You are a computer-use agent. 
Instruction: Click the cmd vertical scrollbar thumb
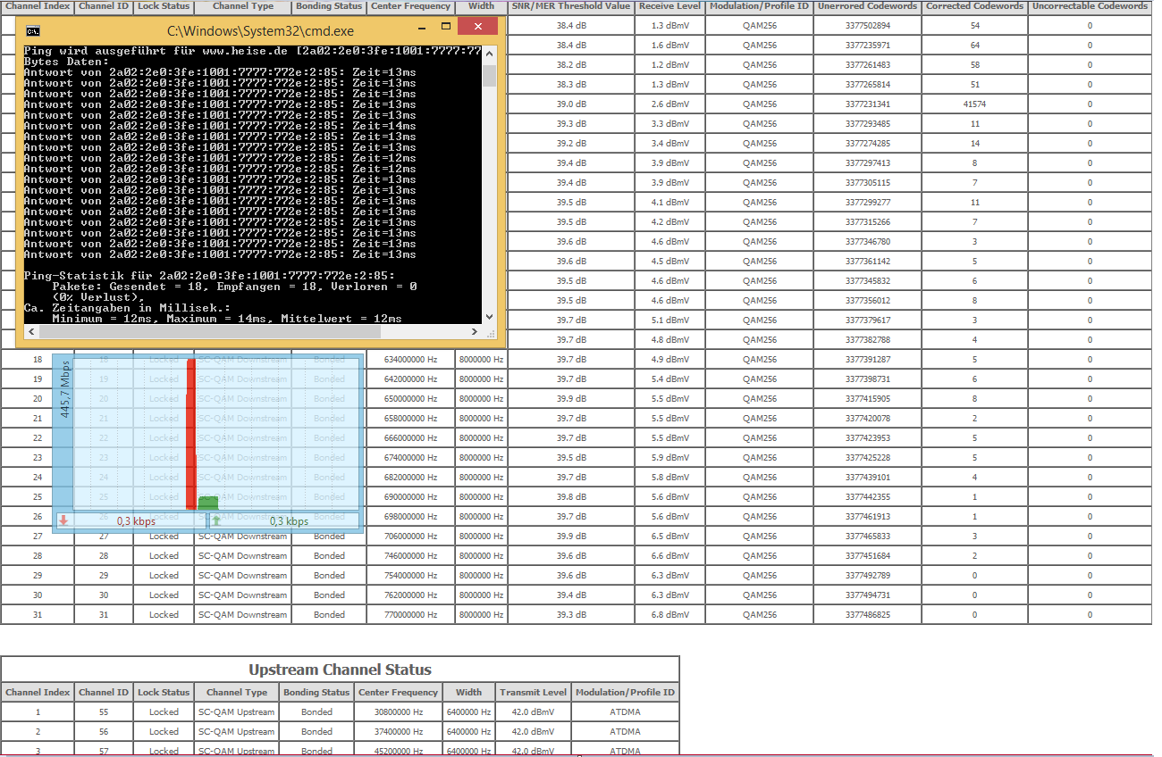pos(489,75)
